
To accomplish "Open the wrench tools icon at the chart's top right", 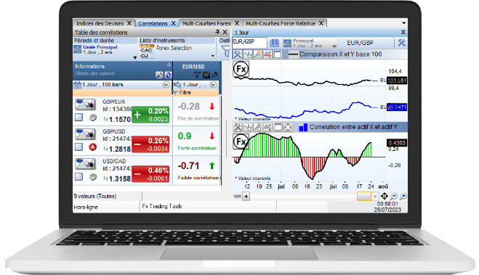I will (x=401, y=43).
